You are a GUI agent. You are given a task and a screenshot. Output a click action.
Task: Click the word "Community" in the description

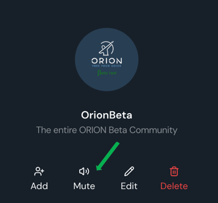coord(153,130)
